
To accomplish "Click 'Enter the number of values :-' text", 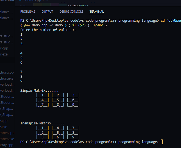I will (x=48, y=30).
